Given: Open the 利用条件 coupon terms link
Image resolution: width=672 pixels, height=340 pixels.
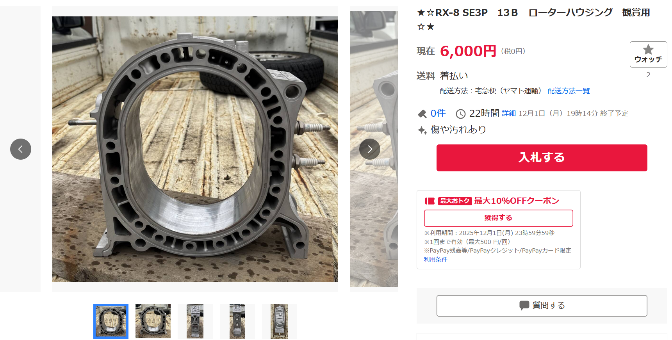Looking at the screenshot, I should pyautogui.click(x=436, y=260).
